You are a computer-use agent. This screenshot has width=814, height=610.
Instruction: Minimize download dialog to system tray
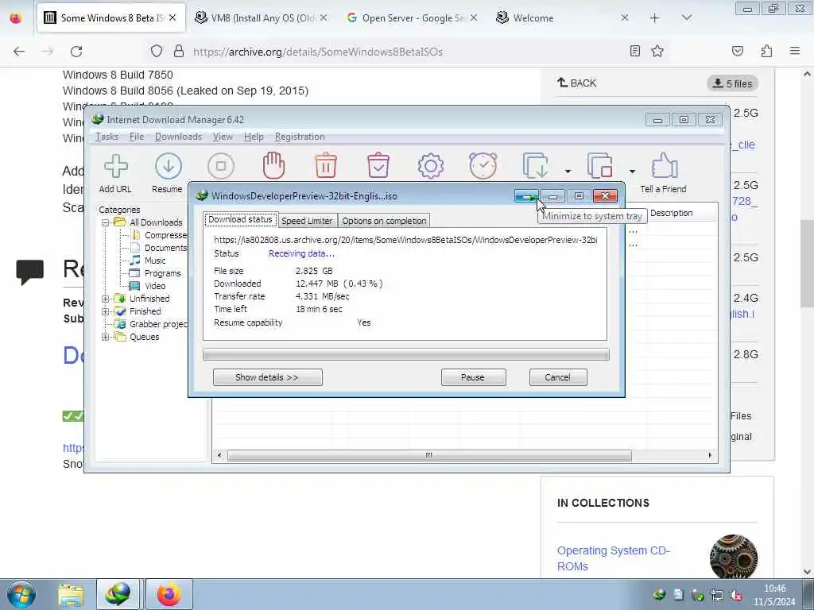pos(526,196)
